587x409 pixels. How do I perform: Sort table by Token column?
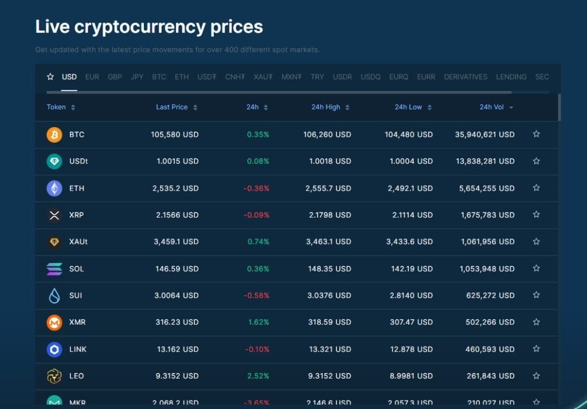coord(61,107)
